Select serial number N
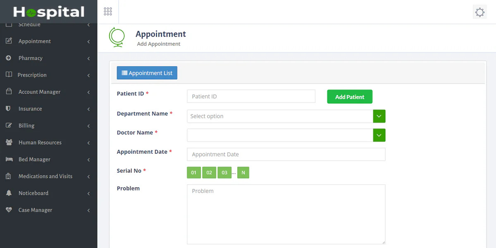 (243, 173)
